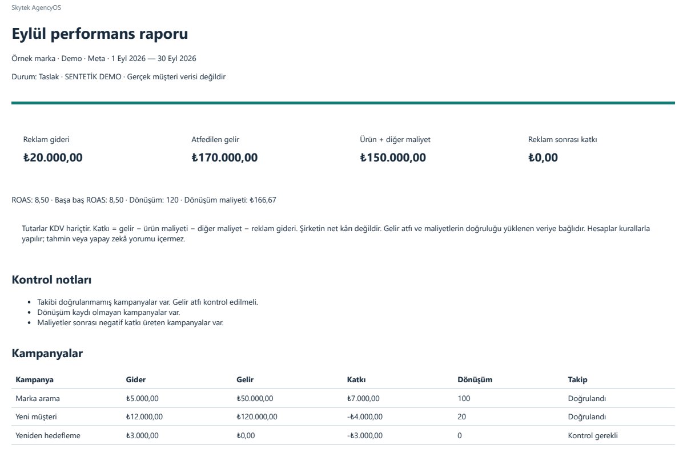Click the ₺50.000,00 revenue cell
Image resolution: width=687 pixels, height=449 pixels.
pyautogui.click(x=255, y=398)
